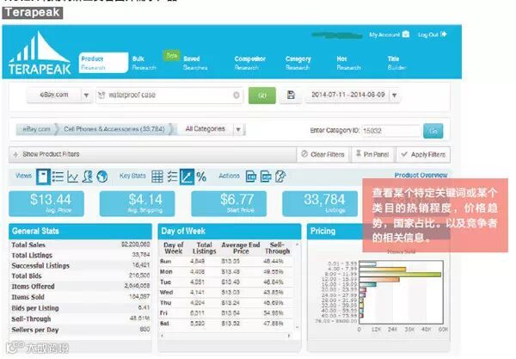Click the Enter Category ID field
This screenshot has width=516, height=359.
(x=391, y=131)
